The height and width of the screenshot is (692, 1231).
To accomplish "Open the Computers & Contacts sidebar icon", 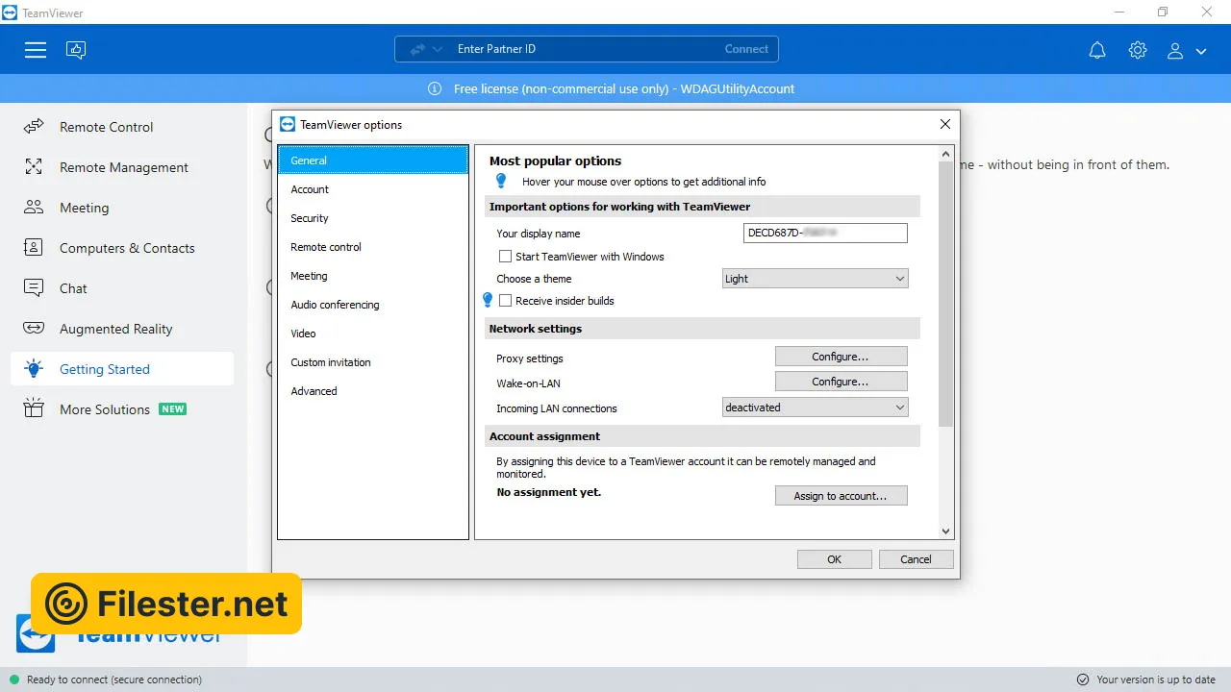I will 34,248.
